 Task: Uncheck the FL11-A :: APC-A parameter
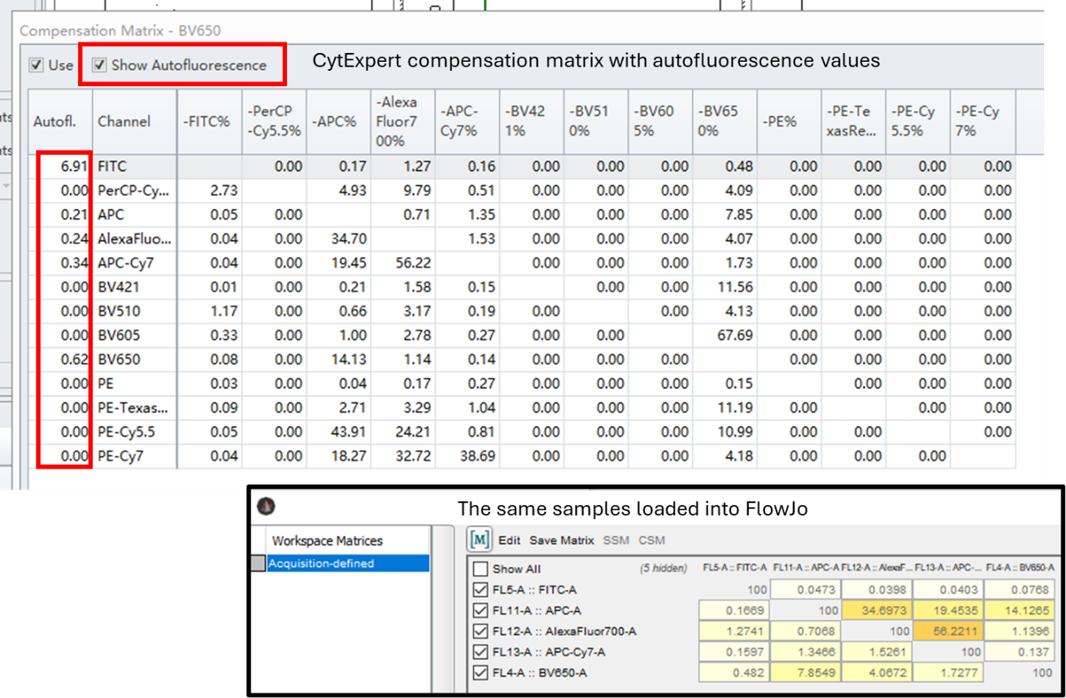point(480,611)
